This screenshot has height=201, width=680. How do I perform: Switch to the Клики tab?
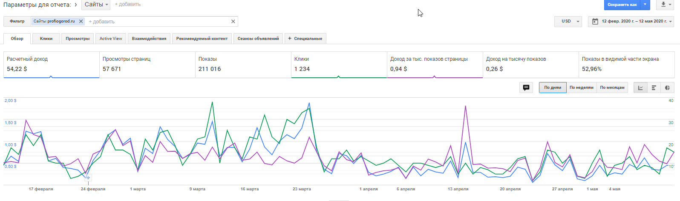pos(46,39)
